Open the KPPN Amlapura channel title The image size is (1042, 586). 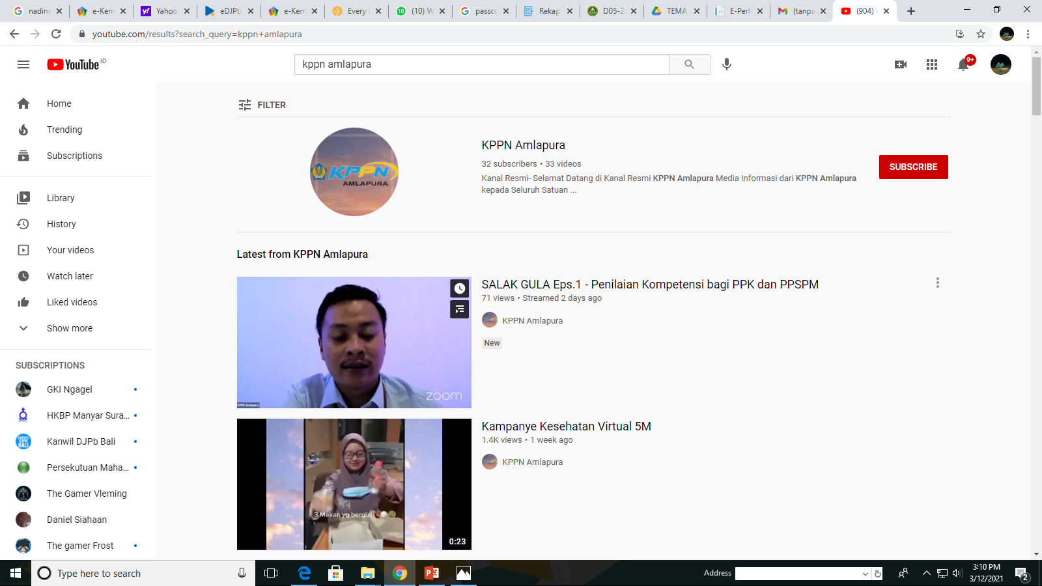pyautogui.click(x=523, y=145)
